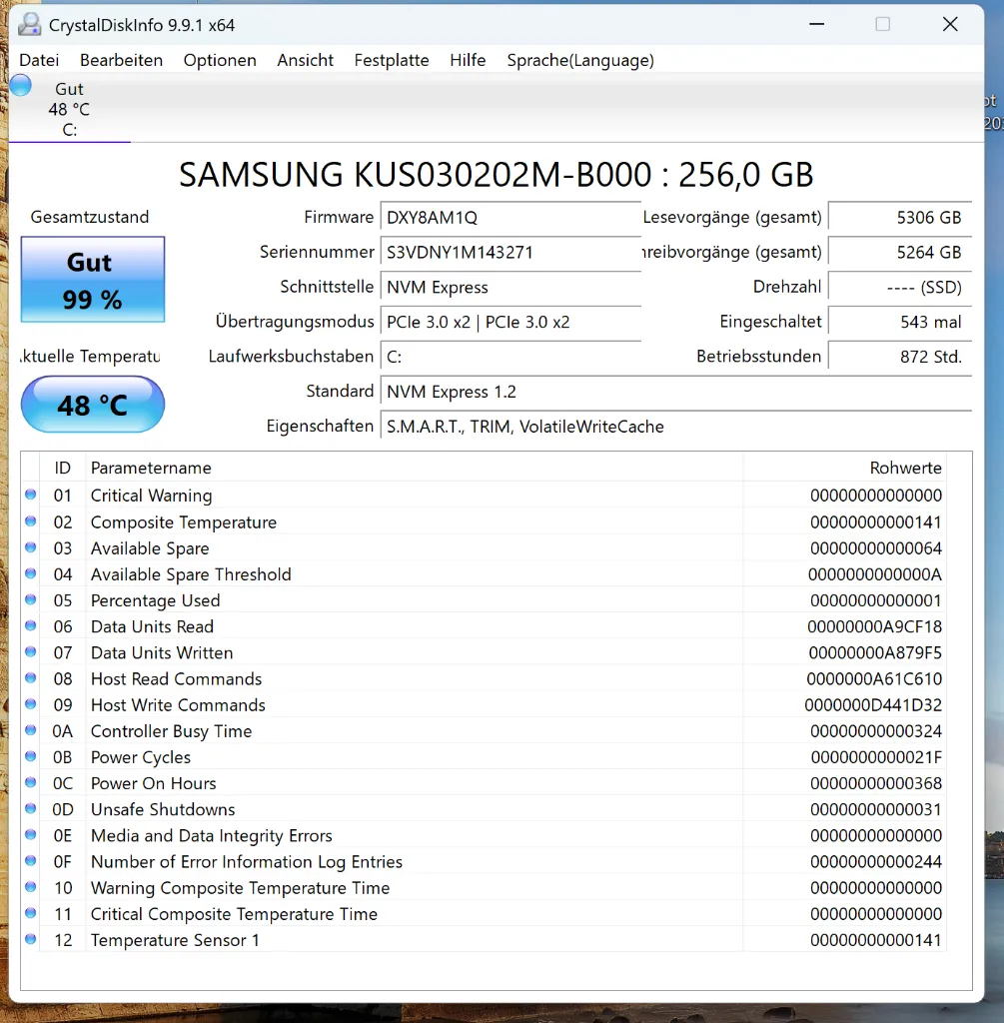Image resolution: width=1004 pixels, height=1023 pixels.
Task: Click raw value 0000000D441D32
Action: click(x=873, y=705)
